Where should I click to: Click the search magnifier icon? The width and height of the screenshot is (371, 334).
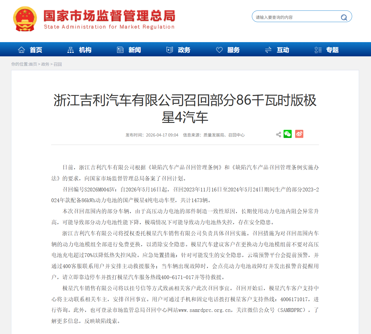[x=344, y=17]
